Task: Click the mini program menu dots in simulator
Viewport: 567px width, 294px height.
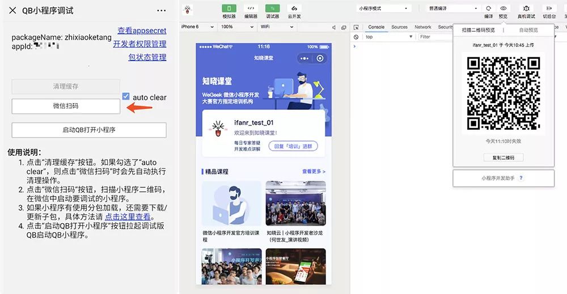Action: [305, 58]
